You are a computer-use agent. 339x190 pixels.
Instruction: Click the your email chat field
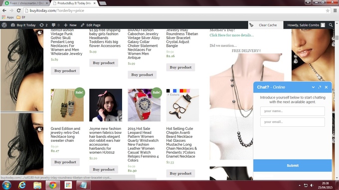(292, 122)
